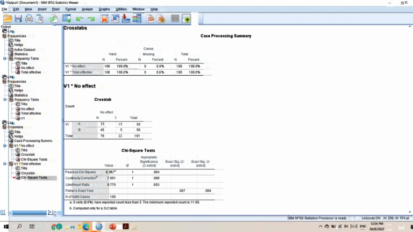
Task: Collapse the V1*Total effective outline node
Action: (x=5, y=164)
